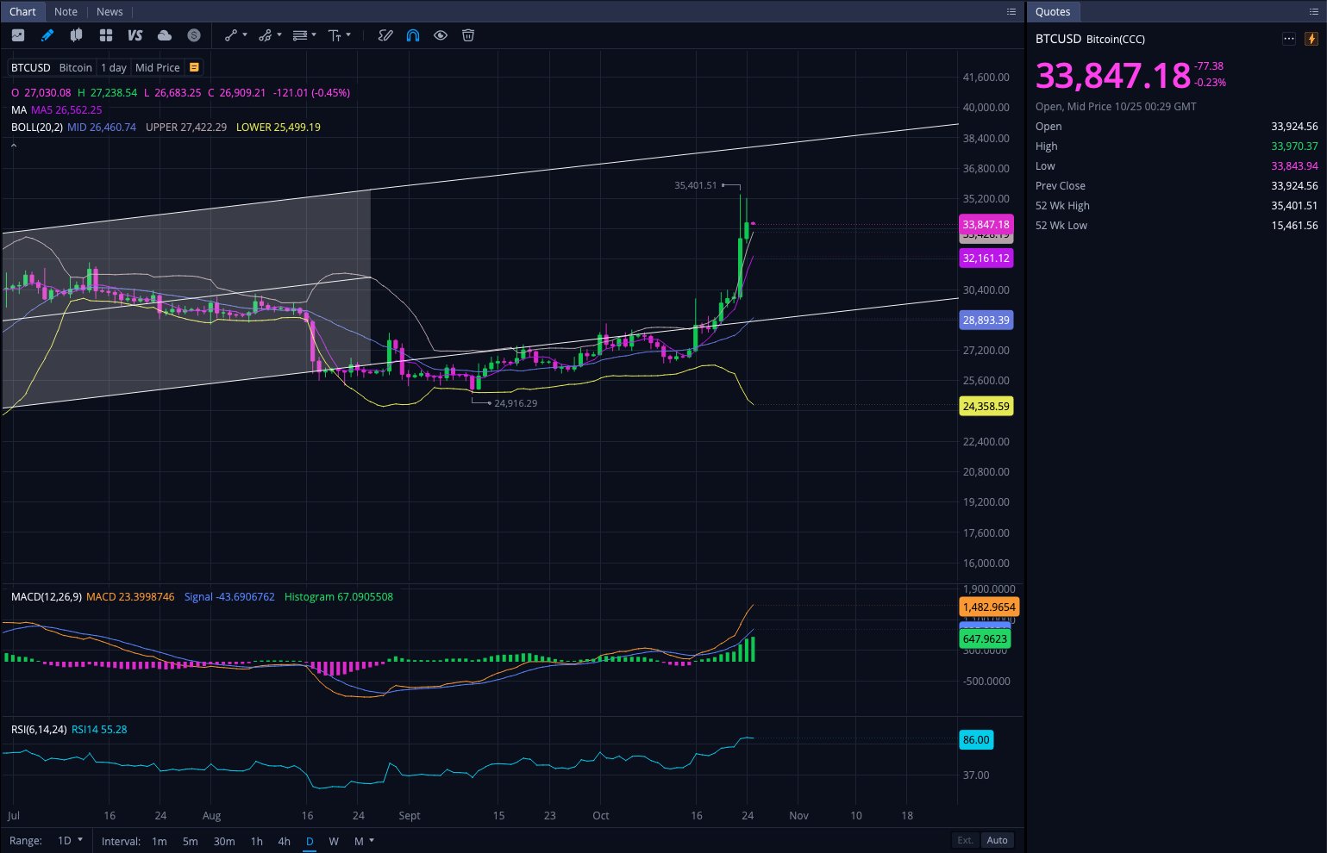Click the cloud sync icon
The height and width of the screenshot is (853, 1327).
[165, 35]
